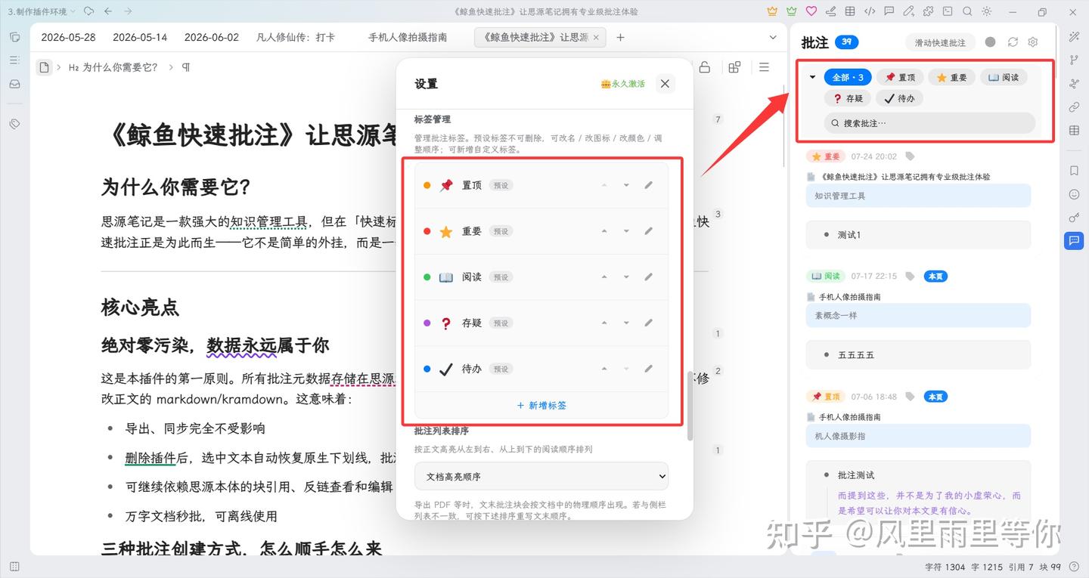Move the 重要 tag down

(626, 231)
